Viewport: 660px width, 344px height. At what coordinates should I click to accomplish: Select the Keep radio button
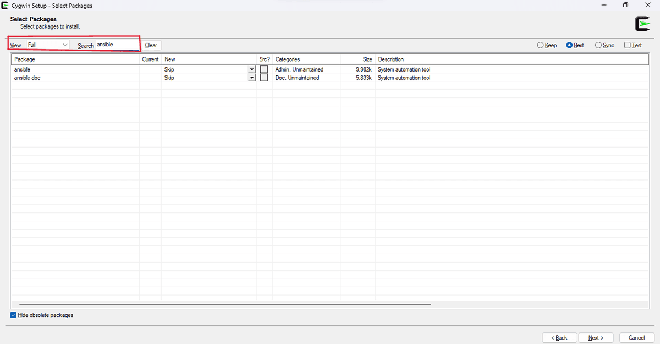tap(540, 45)
